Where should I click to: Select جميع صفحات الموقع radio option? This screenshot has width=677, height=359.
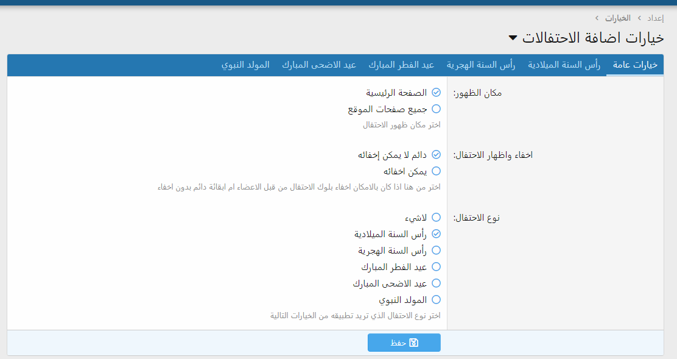[436, 109]
